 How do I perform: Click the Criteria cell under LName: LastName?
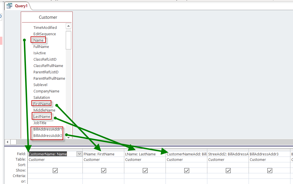145,176
